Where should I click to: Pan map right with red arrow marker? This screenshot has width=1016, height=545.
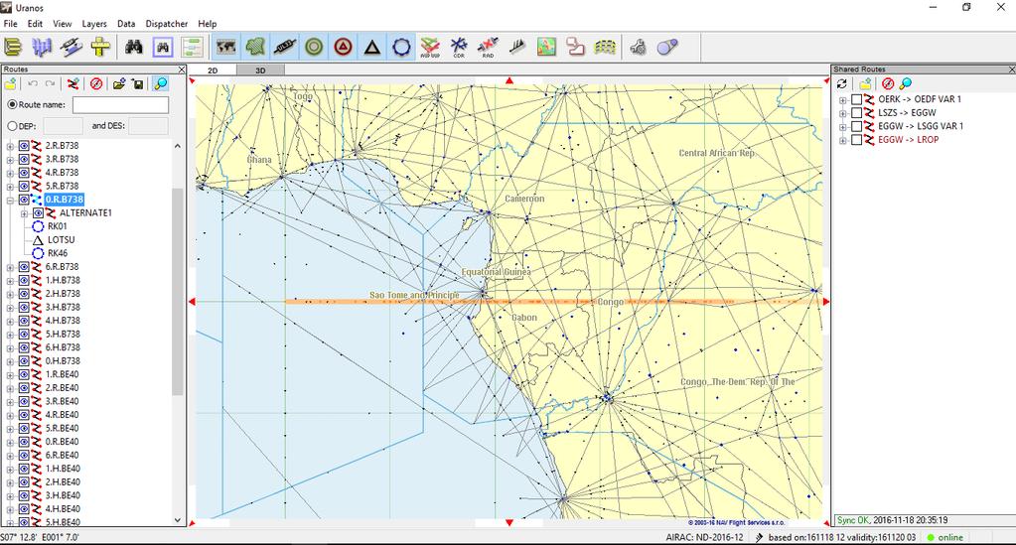(x=826, y=302)
